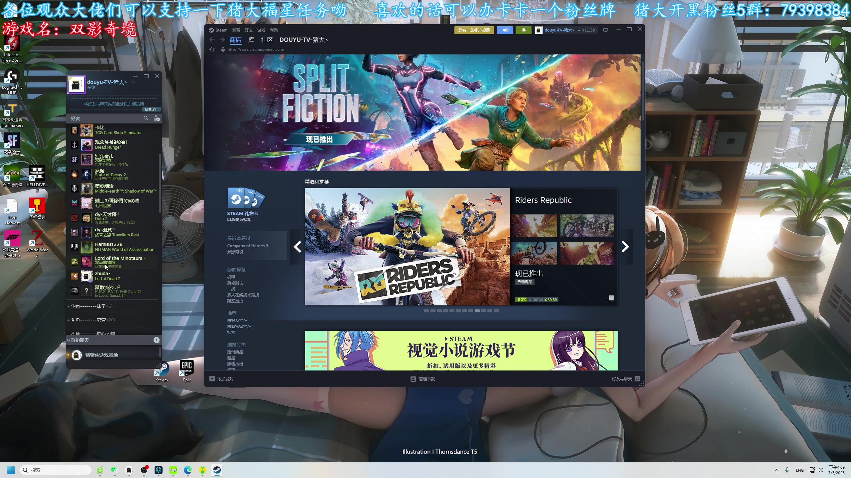Click the first Riders Republic screenshot thumbnail
This screenshot has height=478, width=851.
534,226
